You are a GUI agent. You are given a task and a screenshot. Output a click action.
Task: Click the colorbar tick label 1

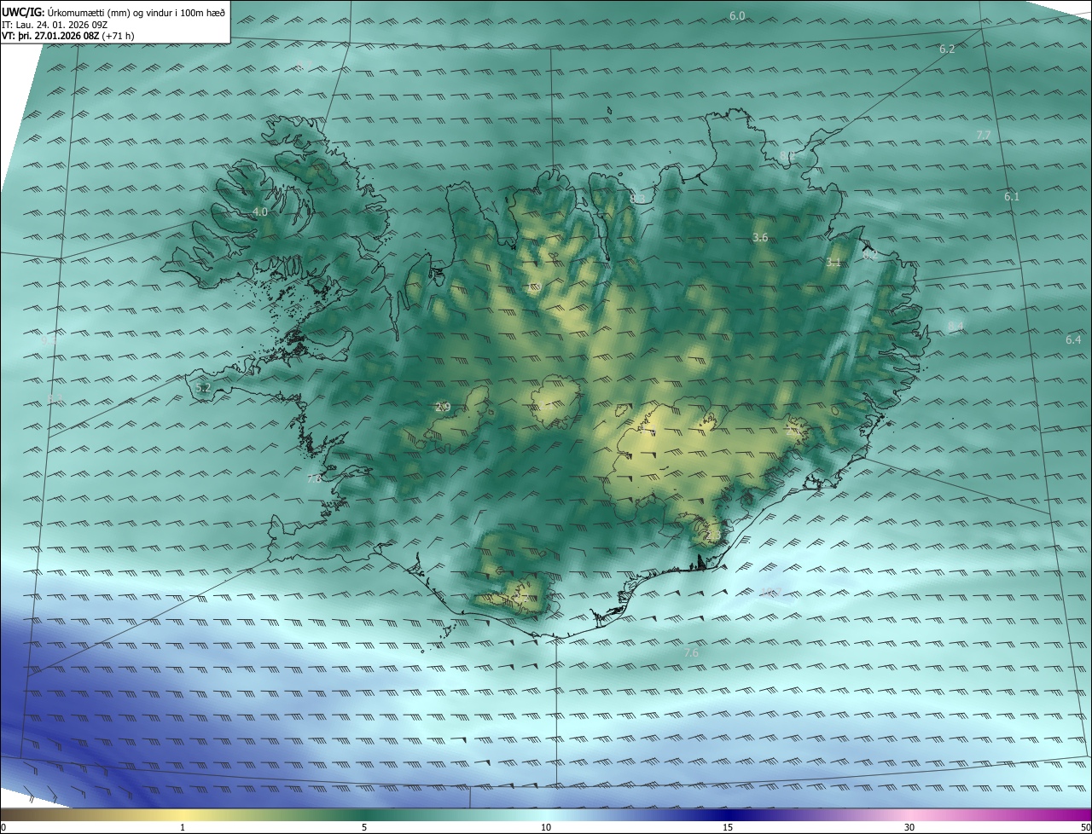[183, 827]
